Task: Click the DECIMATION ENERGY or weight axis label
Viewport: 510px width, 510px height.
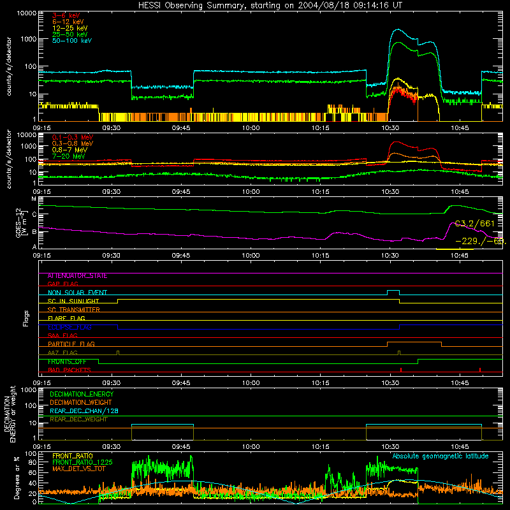Action: [10, 414]
